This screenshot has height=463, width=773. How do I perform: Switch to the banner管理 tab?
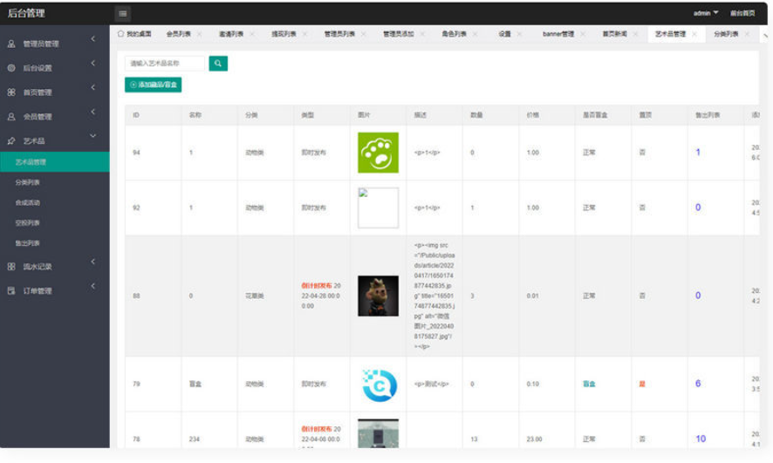(558, 34)
